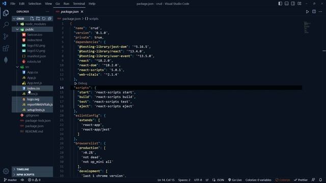Image resolution: width=326 pixels, height=183 pixels.
Task: Open the Edit menu
Action: (x=21, y=4)
